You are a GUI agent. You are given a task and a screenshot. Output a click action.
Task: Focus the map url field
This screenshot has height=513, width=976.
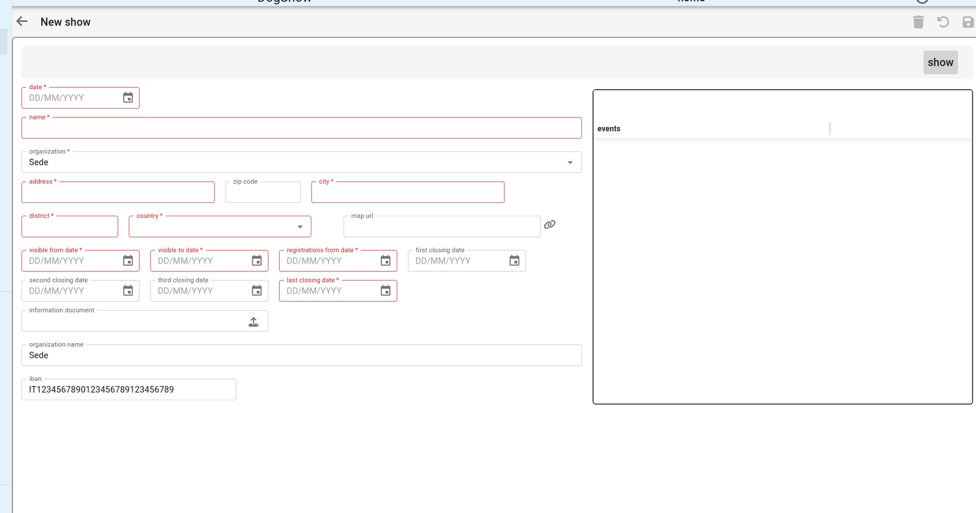pyautogui.click(x=442, y=226)
